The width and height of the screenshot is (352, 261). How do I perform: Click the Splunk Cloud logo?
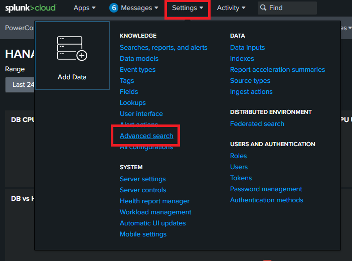click(x=31, y=8)
